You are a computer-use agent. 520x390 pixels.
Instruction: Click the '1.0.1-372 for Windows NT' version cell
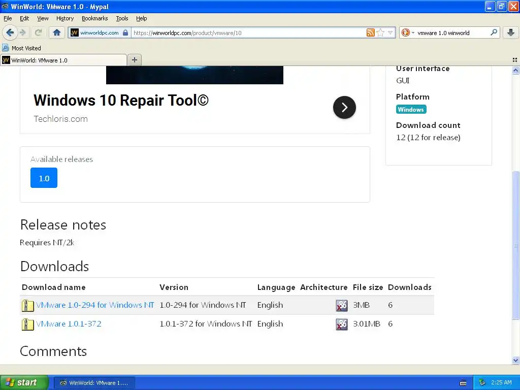(x=206, y=324)
